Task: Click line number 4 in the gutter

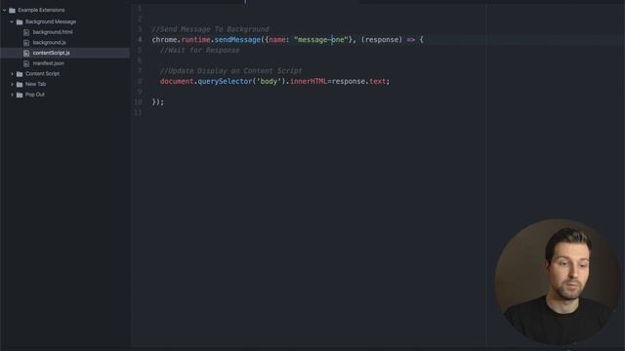Action: [140, 40]
